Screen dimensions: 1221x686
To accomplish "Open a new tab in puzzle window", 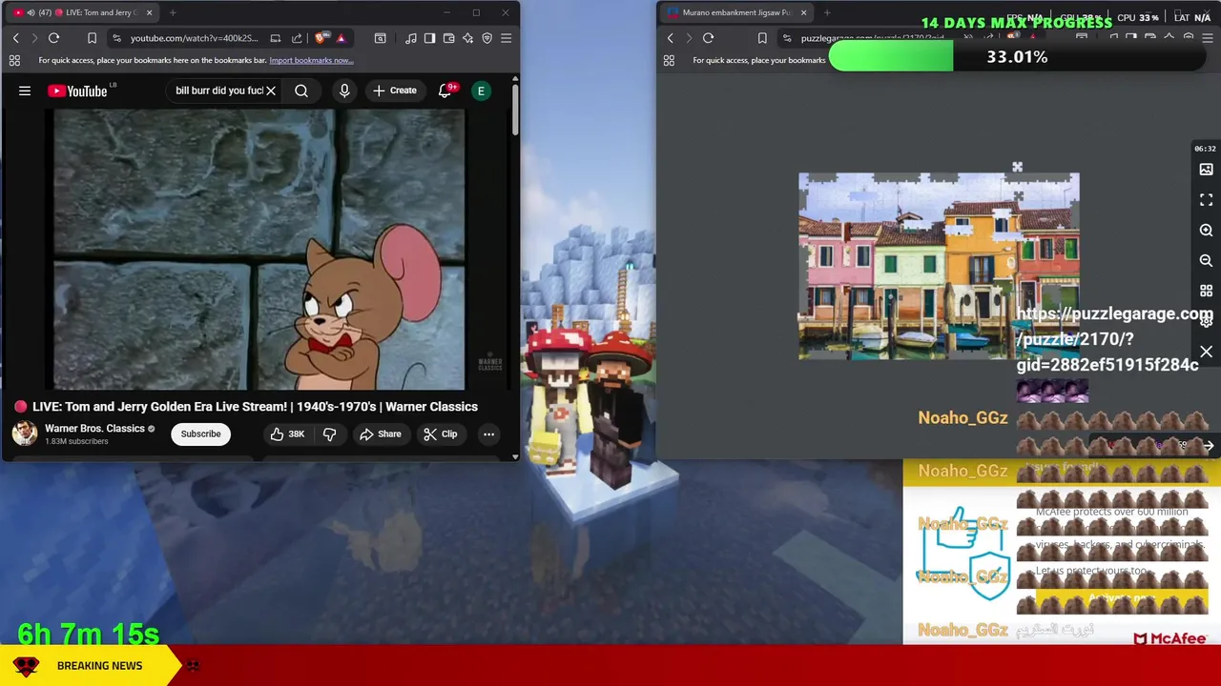I will pos(827,12).
